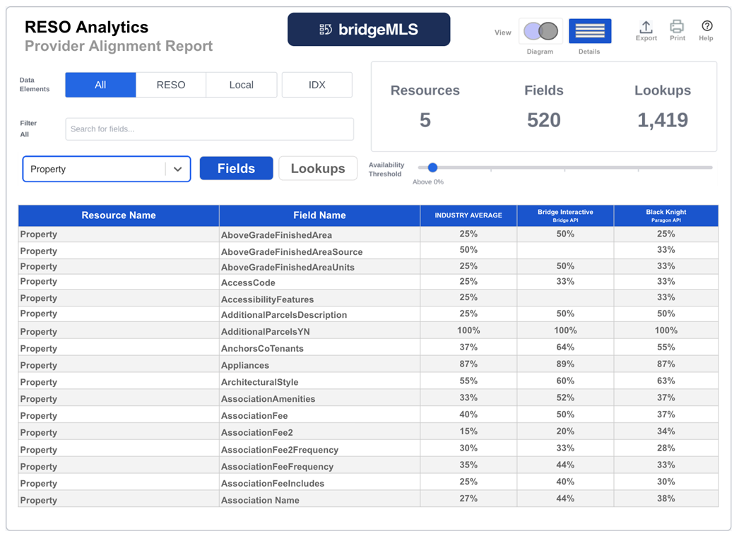Show the Lookups table
This screenshot has height=536, width=739.
coord(318,168)
